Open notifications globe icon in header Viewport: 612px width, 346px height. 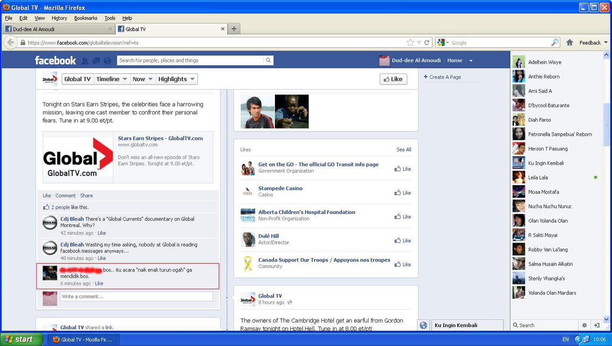[x=107, y=61]
